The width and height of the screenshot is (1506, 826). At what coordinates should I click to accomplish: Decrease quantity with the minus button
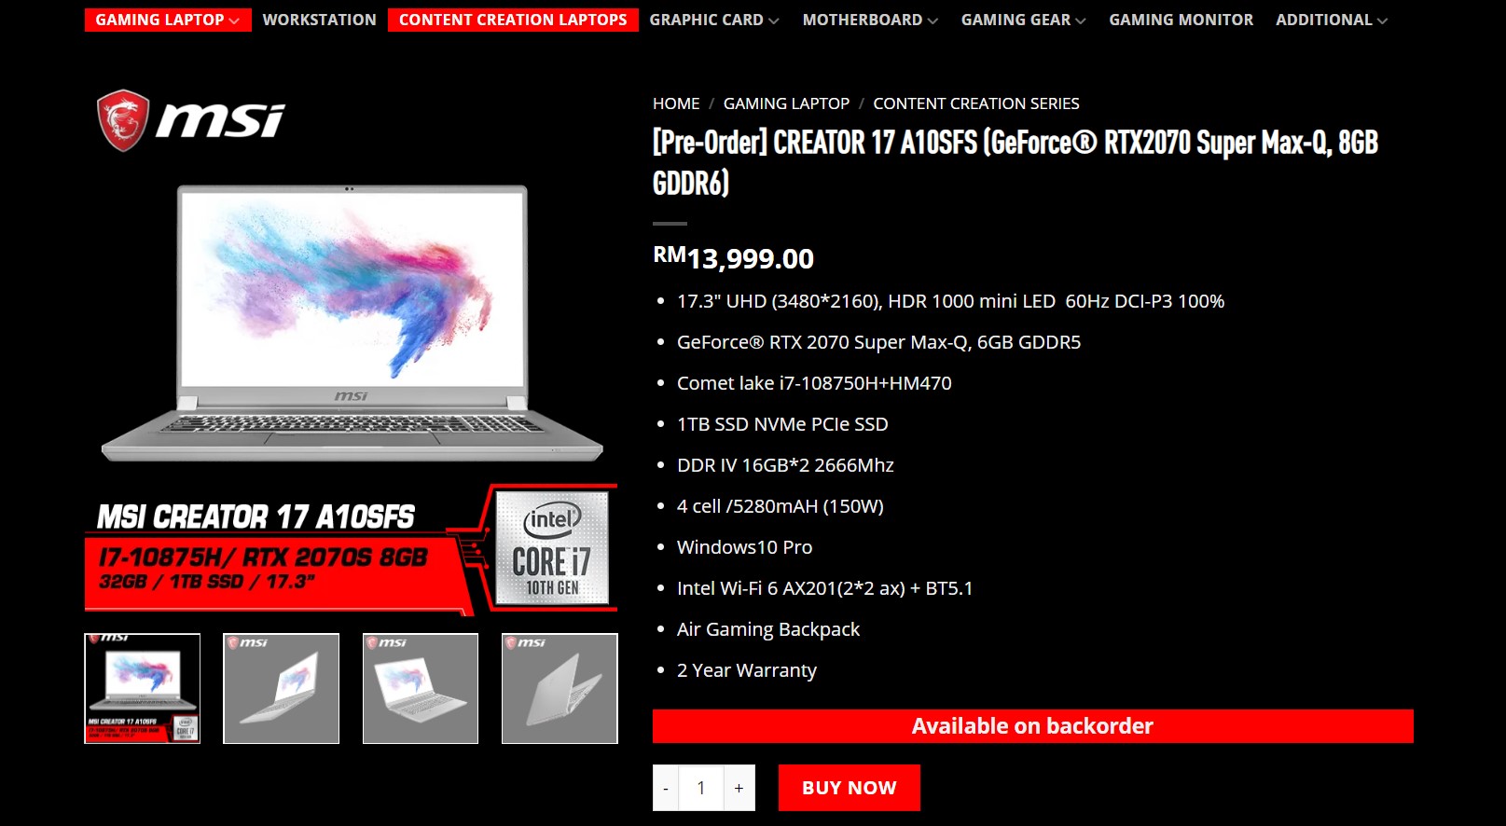pyautogui.click(x=666, y=788)
